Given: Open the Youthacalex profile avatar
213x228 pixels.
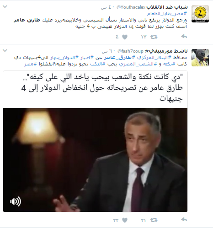Looking at the screenshot, I should point(200,14).
